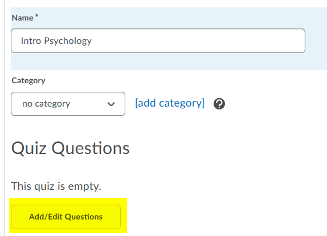Click the required asterisk beside Name

[x=36, y=15]
